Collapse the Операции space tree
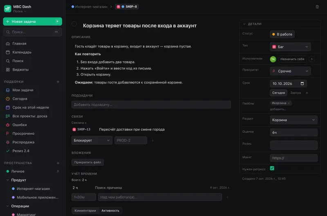The height and width of the screenshot is (216, 327). click(x=8, y=206)
